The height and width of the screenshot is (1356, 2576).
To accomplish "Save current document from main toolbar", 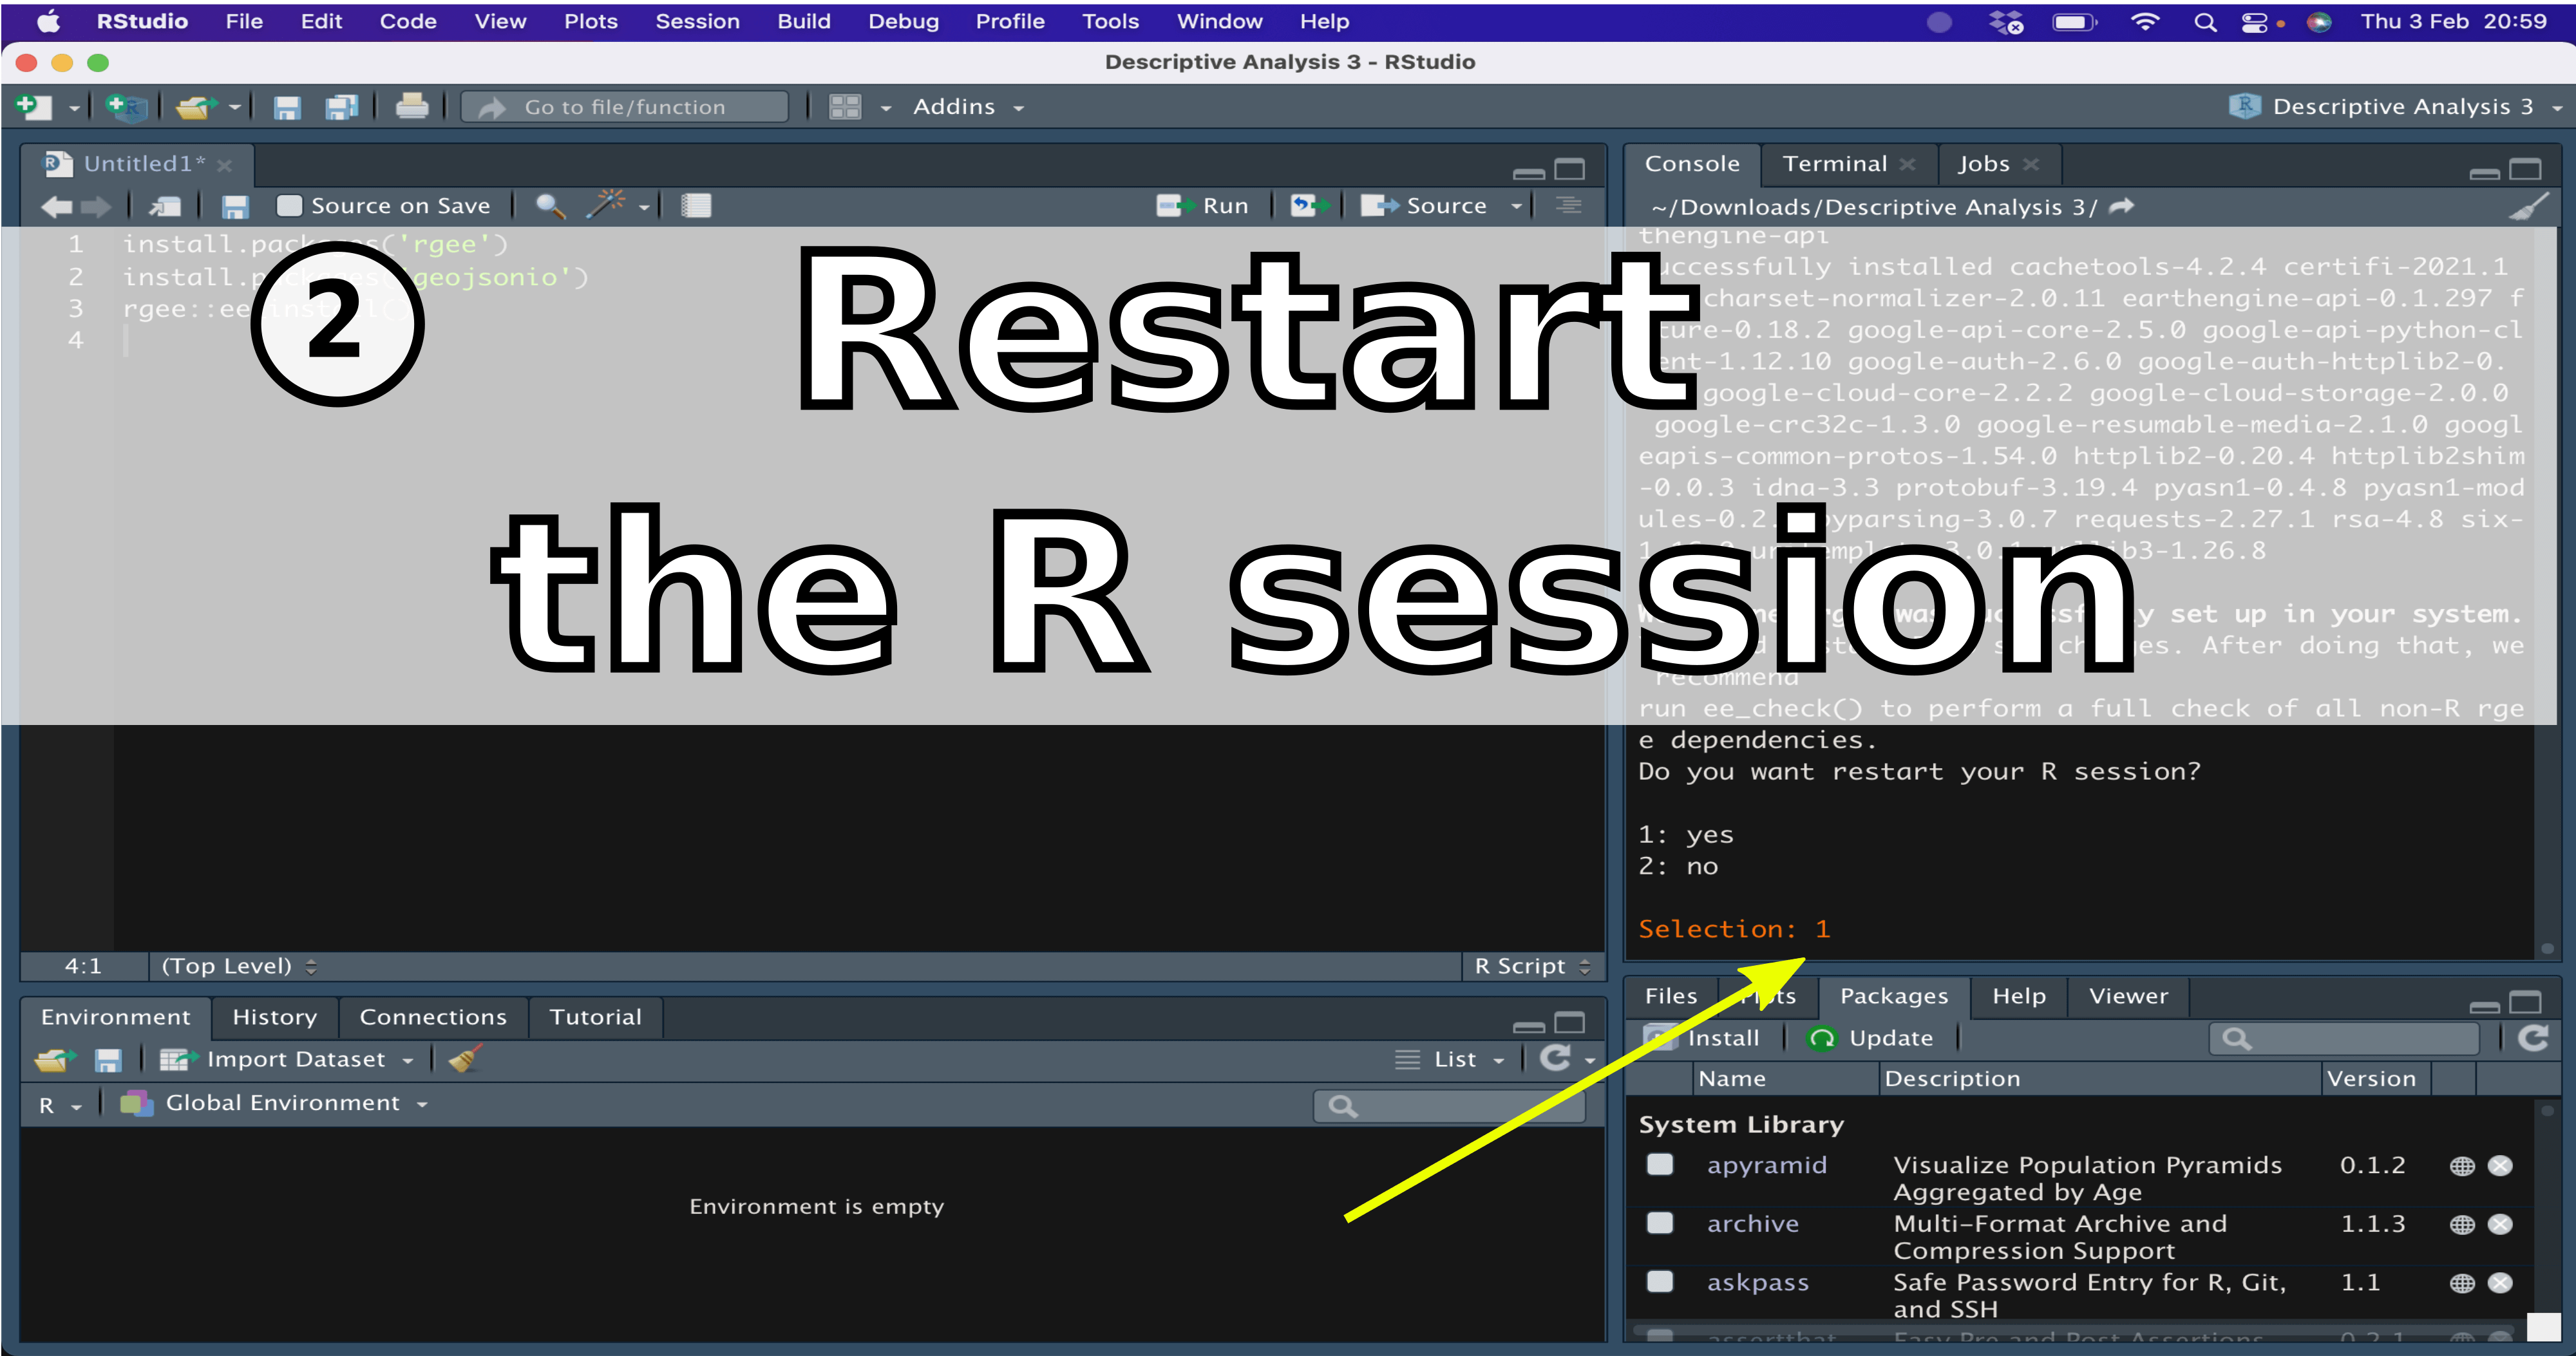I will click(x=287, y=107).
